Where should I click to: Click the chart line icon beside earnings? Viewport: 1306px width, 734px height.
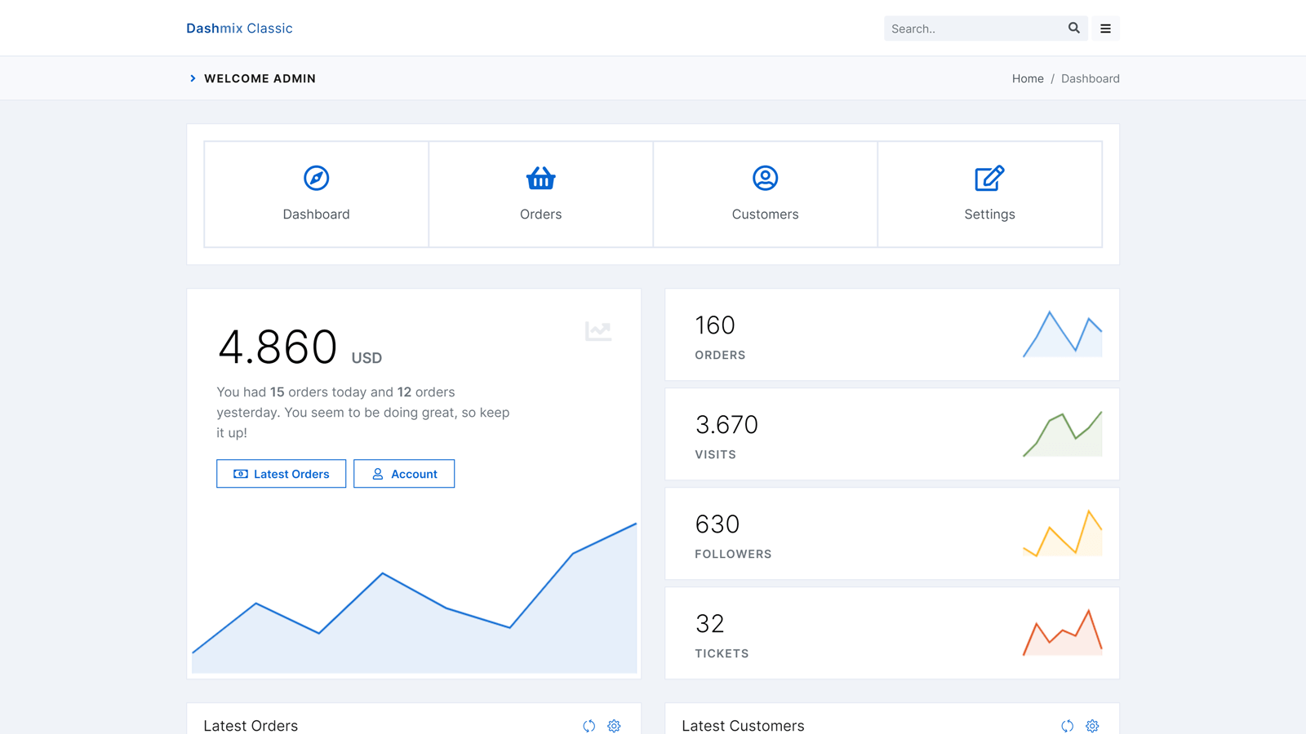point(597,331)
